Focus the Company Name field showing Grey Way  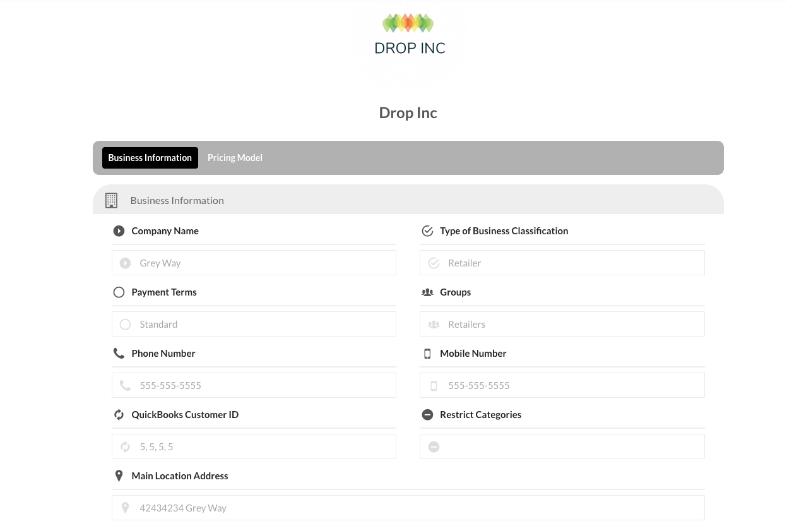(254, 263)
